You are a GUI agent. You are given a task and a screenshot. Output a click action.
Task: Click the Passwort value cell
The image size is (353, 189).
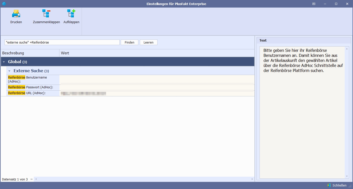(x=157, y=87)
